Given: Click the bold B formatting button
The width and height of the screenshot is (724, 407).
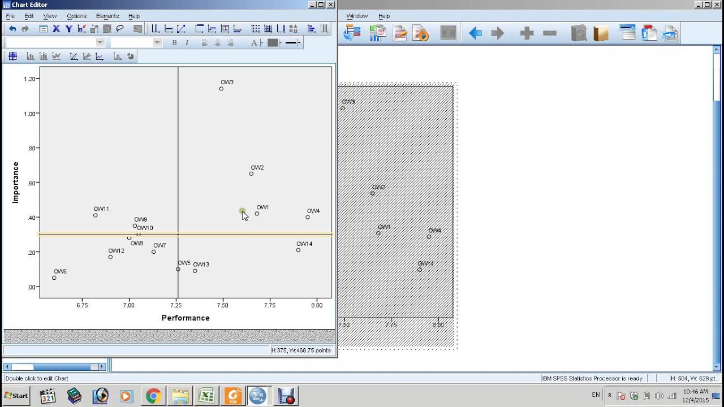Looking at the screenshot, I should (x=174, y=42).
